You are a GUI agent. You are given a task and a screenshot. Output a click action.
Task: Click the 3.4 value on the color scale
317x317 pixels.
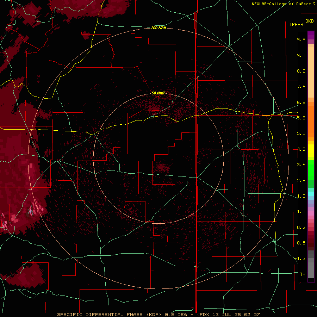[x=301, y=165]
